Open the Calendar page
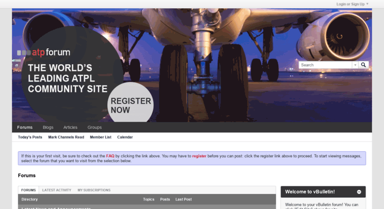 tap(125, 137)
